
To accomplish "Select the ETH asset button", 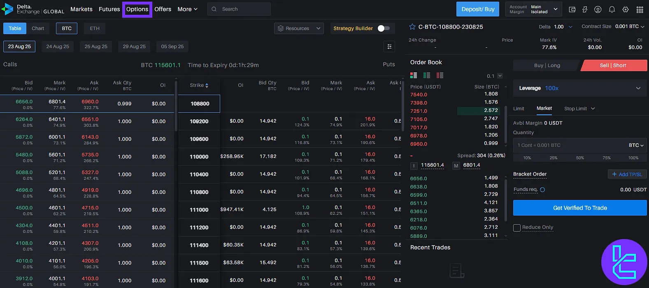I will tap(95, 28).
